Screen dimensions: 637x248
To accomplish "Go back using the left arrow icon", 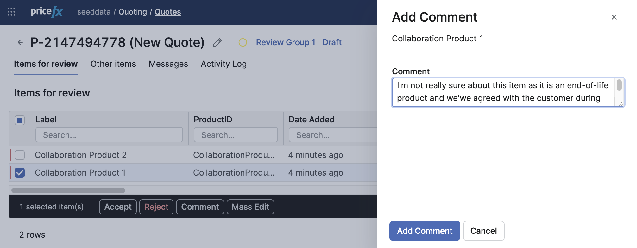I will pos(20,42).
